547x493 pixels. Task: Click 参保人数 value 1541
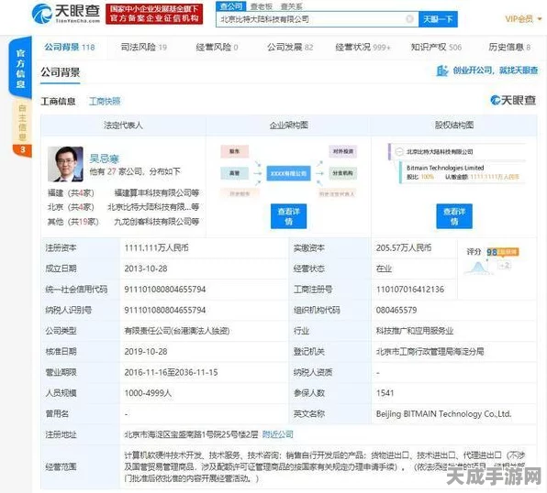[x=385, y=393]
